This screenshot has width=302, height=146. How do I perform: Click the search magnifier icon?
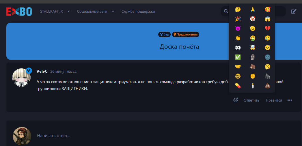pyautogui.click(x=226, y=11)
